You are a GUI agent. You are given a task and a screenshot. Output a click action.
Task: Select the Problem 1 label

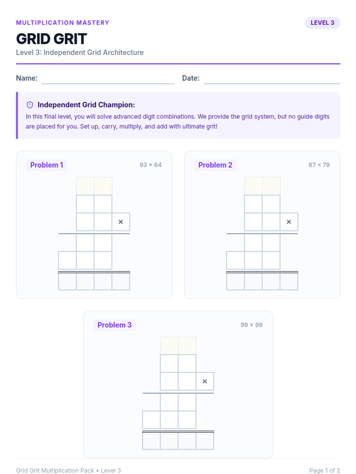tap(47, 165)
